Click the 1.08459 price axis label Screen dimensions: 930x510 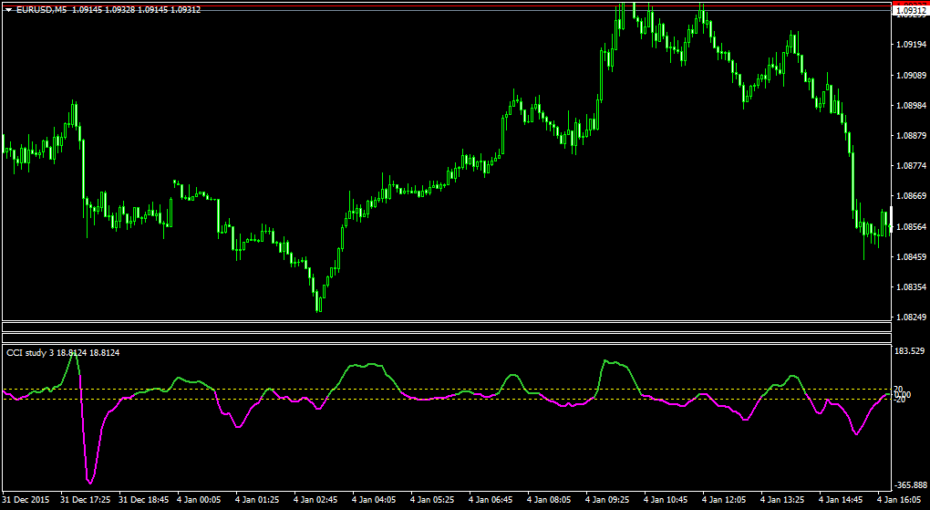tap(912, 257)
